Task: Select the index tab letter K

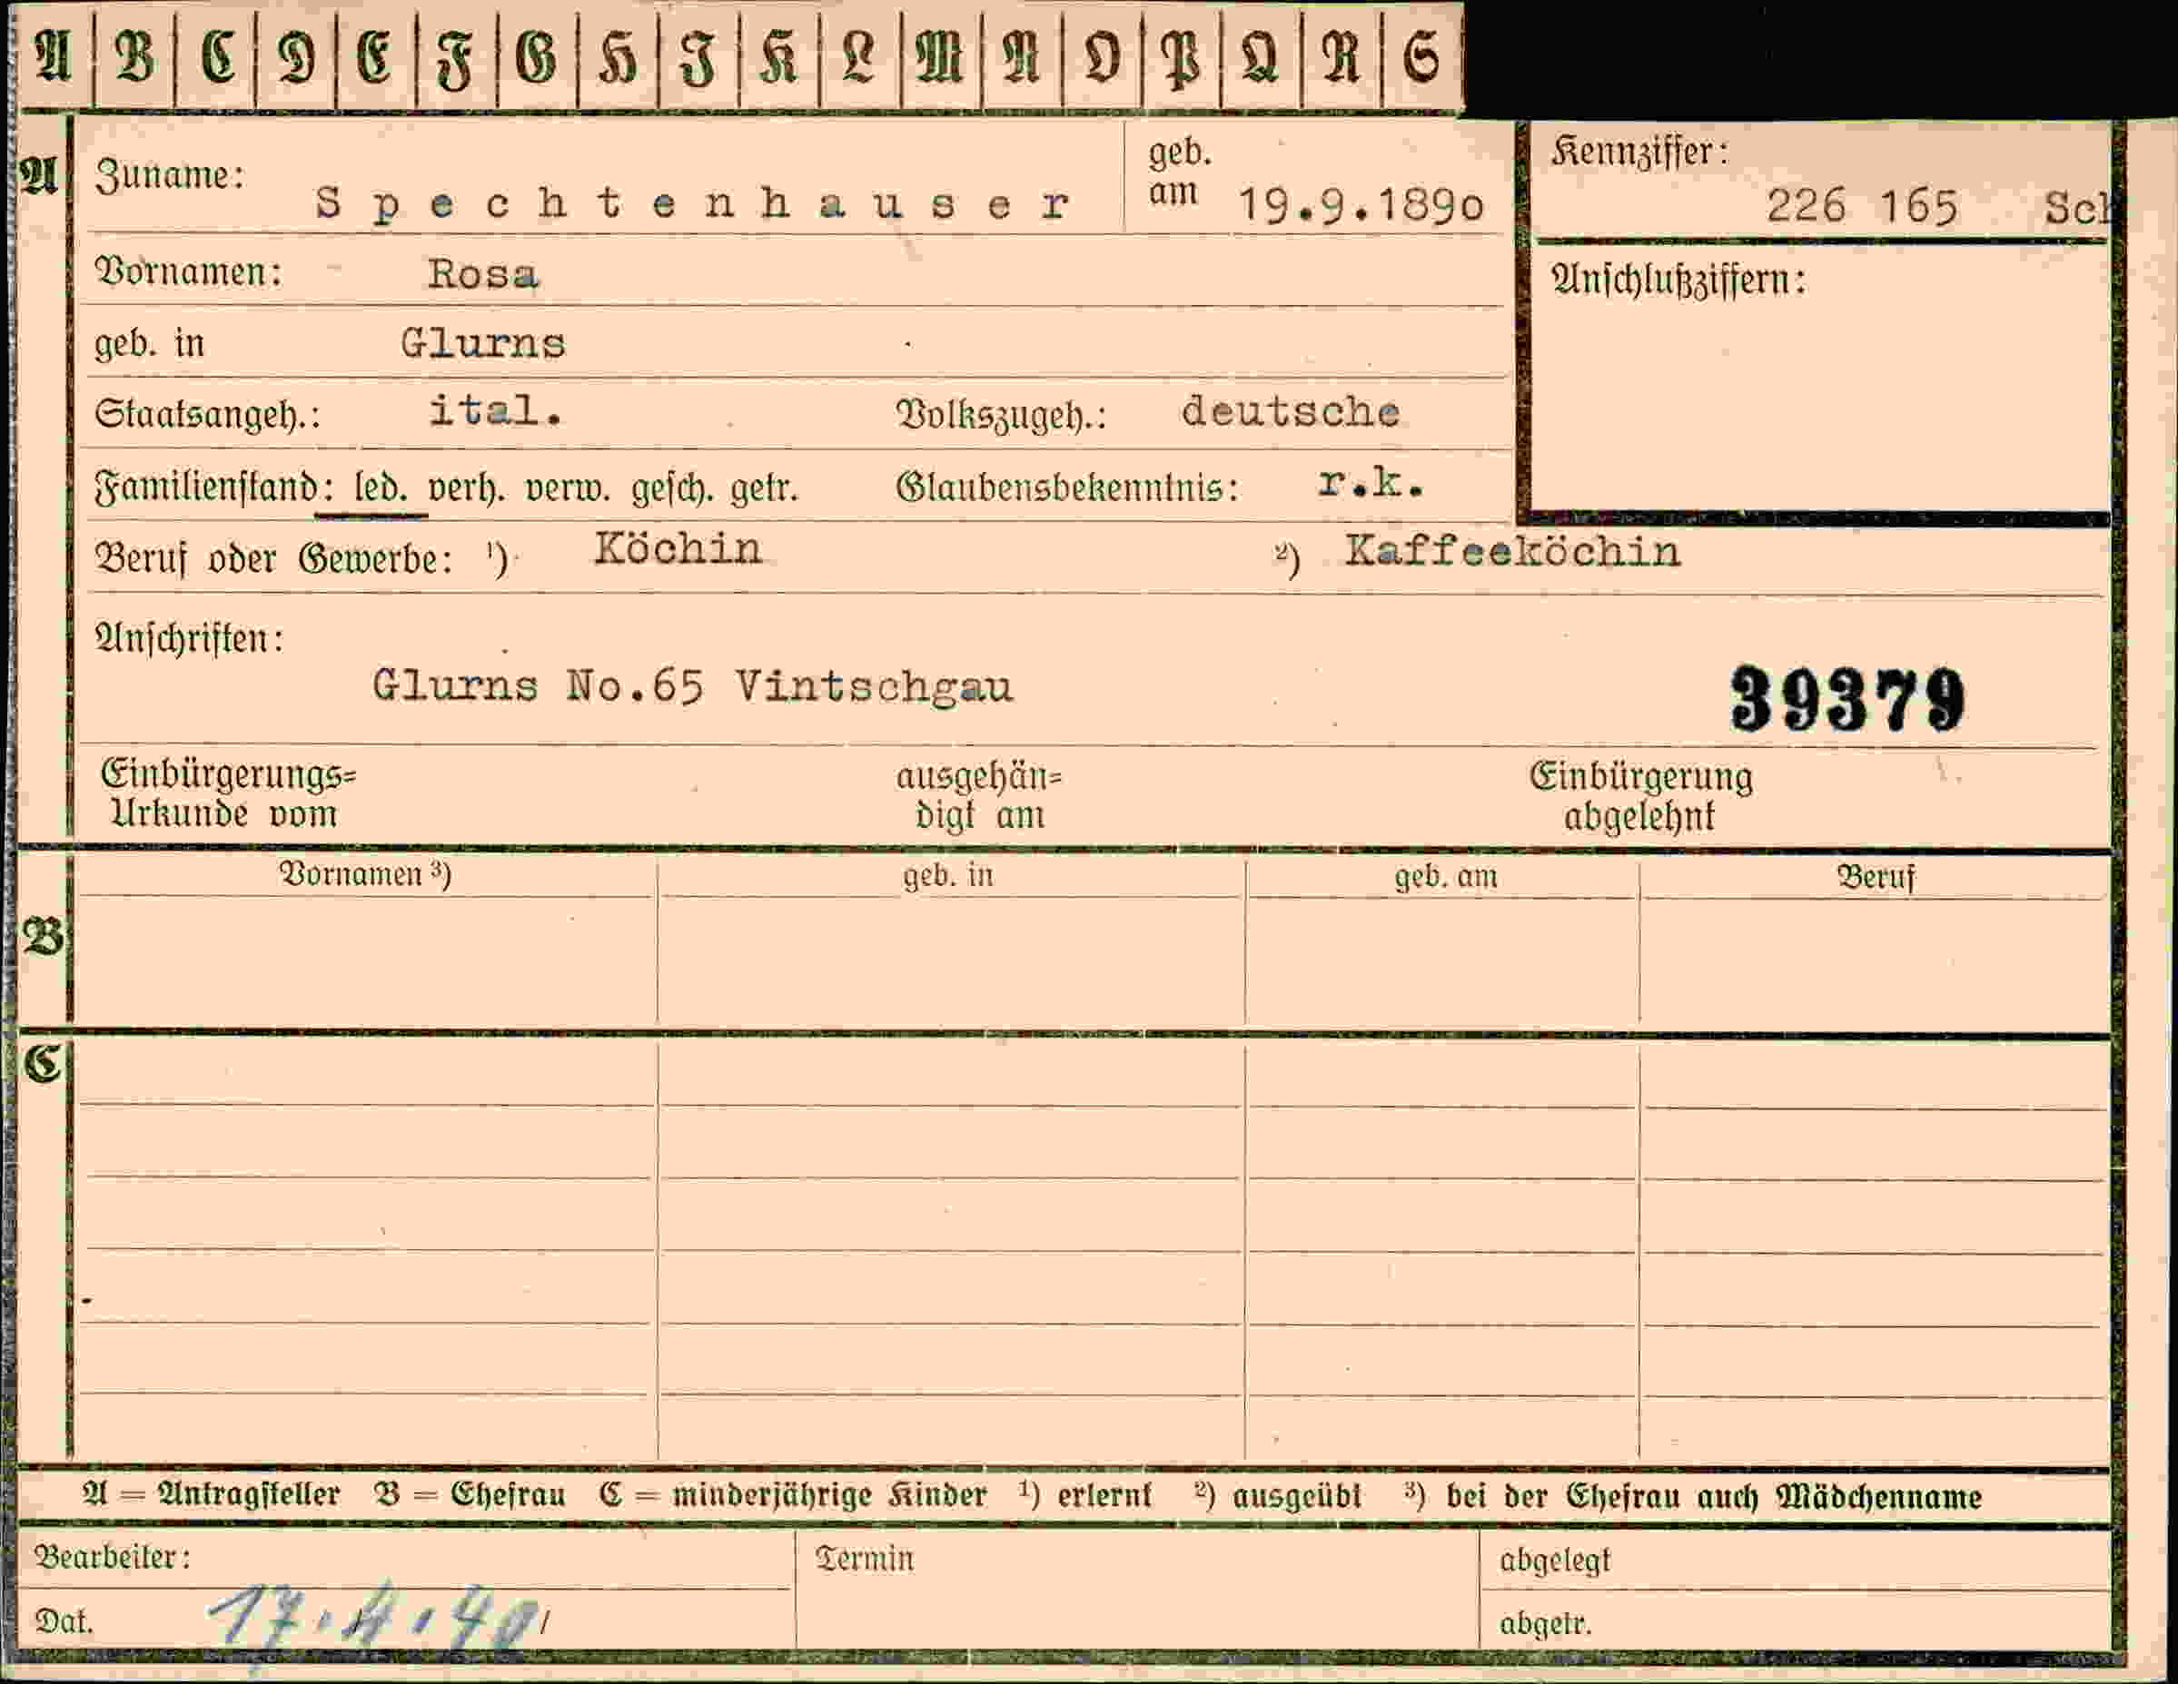Action: click(x=777, y=57)
